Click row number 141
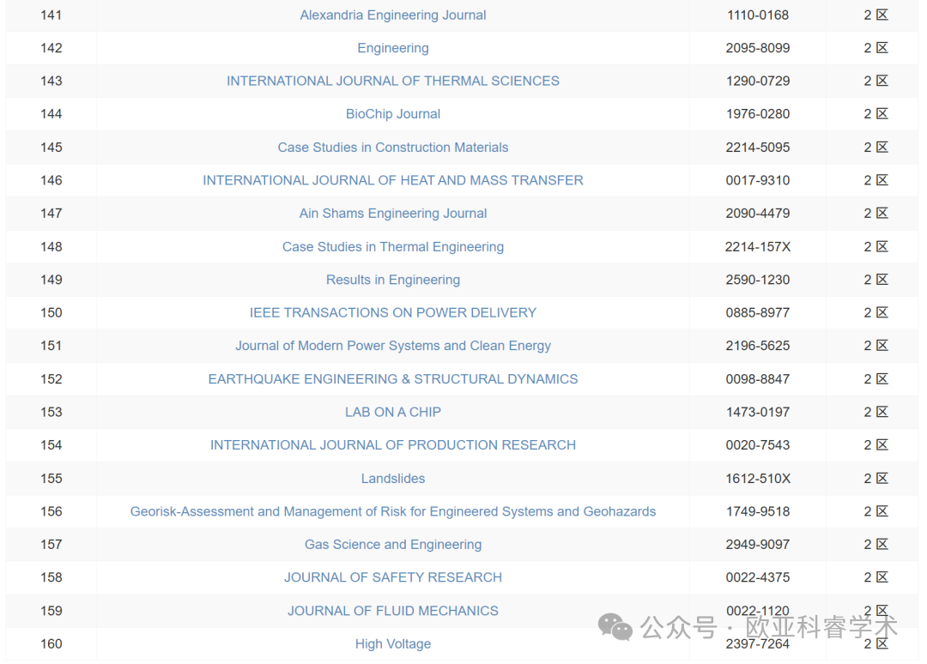 pyautogui.click(x=51, y=15)
